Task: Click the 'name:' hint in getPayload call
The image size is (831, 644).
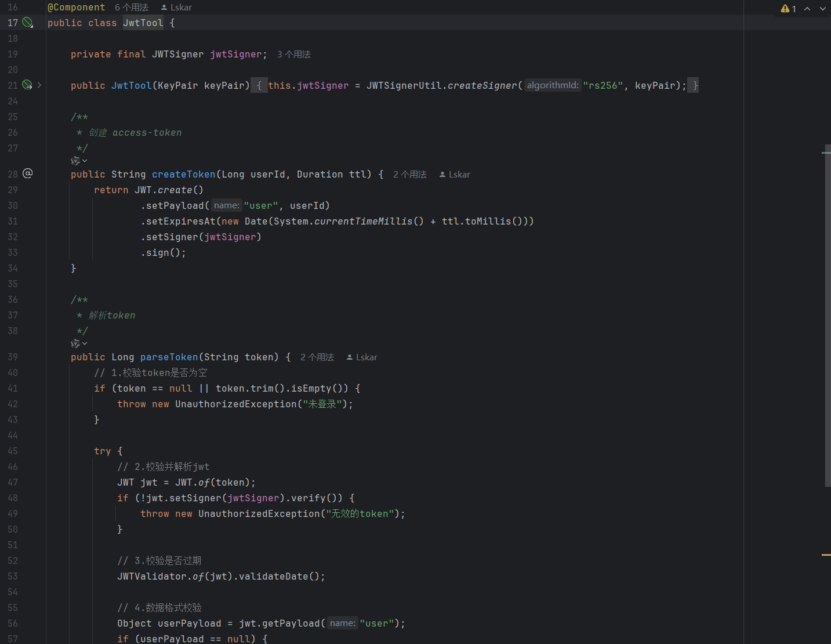Action: tap(343, 623)
